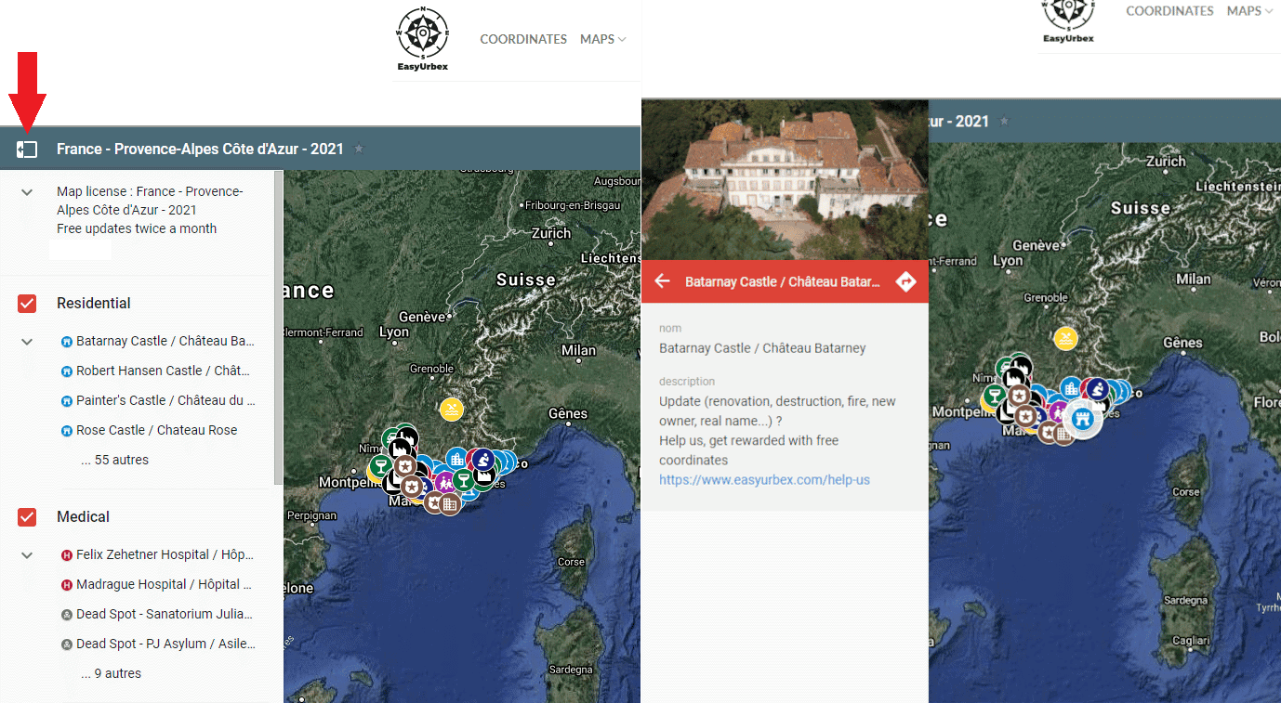Click the 'Medical' layer heading text
Screen dimensions: 1281x703
pos(83,517)
